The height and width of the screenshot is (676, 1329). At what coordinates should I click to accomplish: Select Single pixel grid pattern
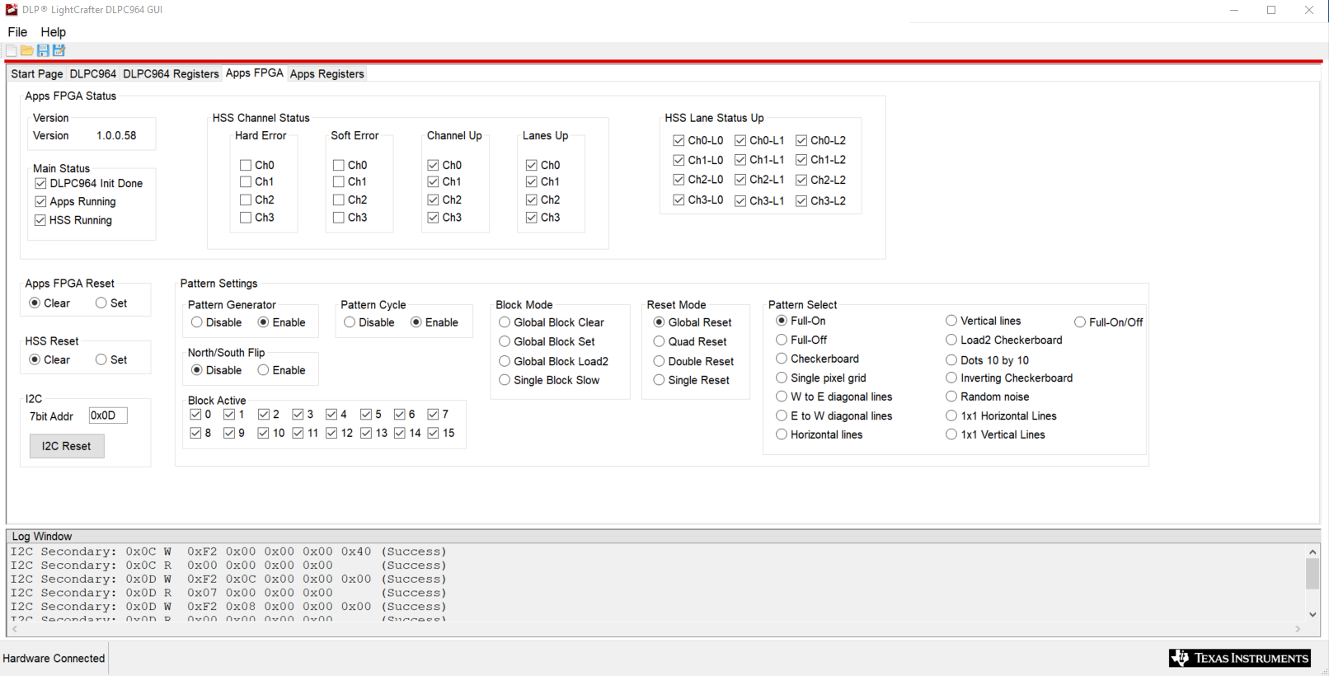click(782, 378)
